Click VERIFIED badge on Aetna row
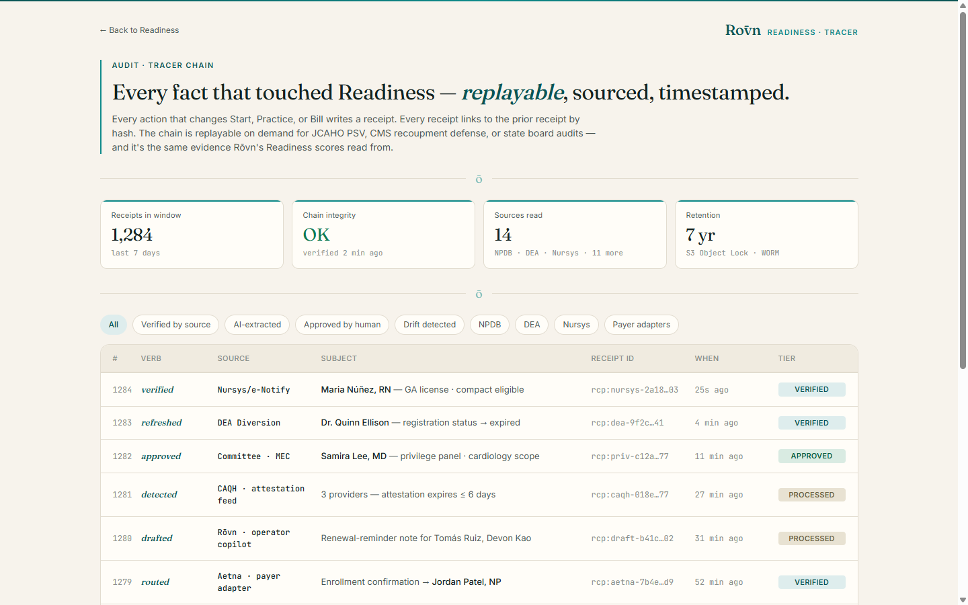This screenshot has height=605, width=968. tap(811, 582)
